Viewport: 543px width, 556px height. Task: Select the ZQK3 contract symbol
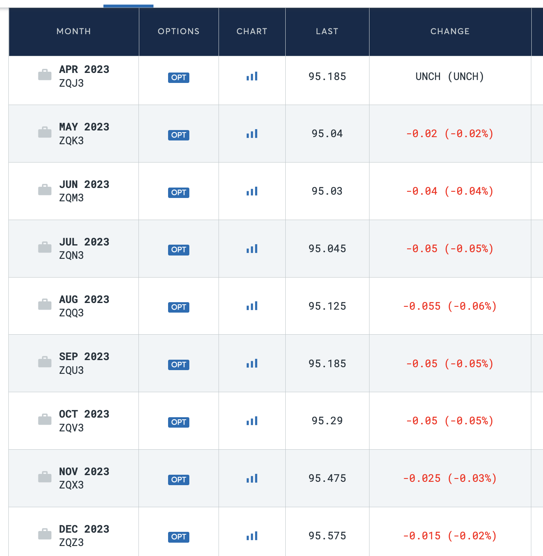pos(71,140)
